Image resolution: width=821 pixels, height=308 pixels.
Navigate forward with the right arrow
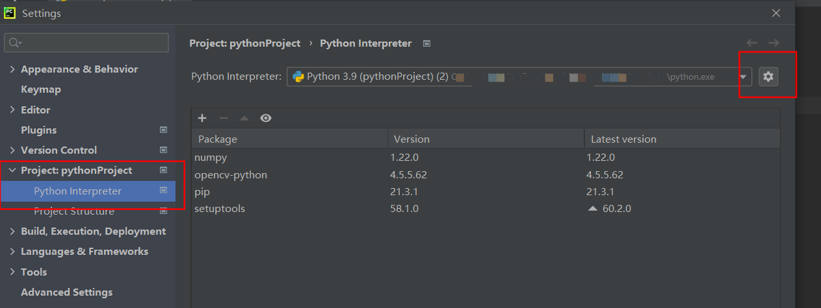click(774, 43)
